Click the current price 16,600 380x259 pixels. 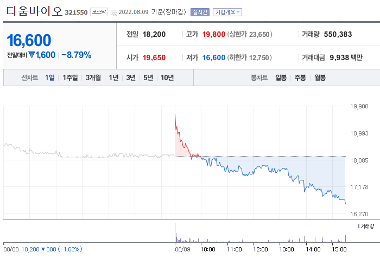(29, 40)
